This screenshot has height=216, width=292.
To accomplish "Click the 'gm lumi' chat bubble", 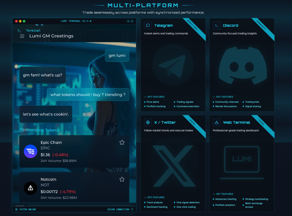I will (x=117, y=55).
